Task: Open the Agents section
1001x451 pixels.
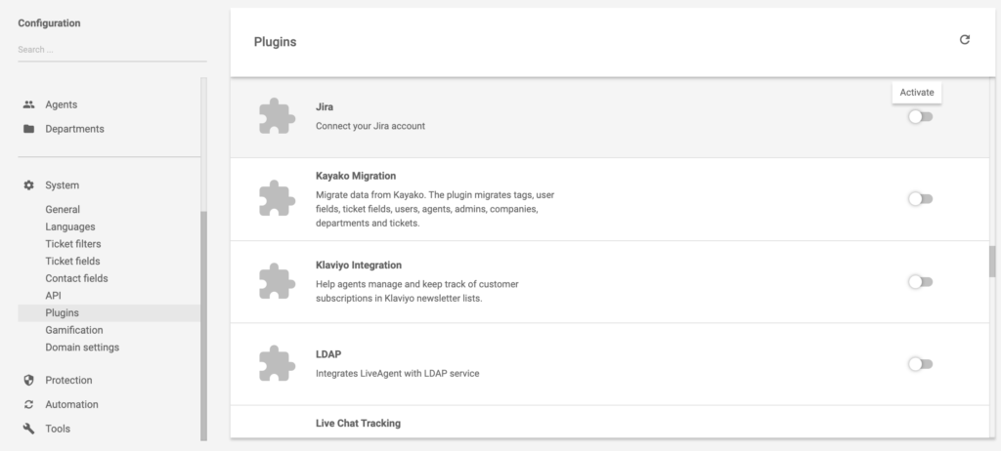Action: coord(62,104)
